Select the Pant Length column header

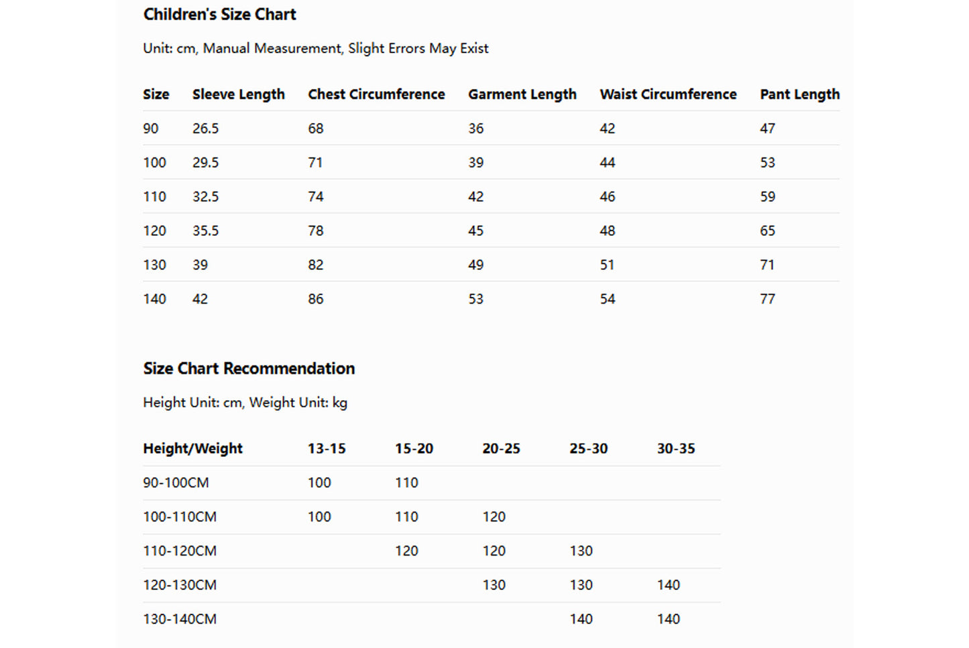[799, 94]
